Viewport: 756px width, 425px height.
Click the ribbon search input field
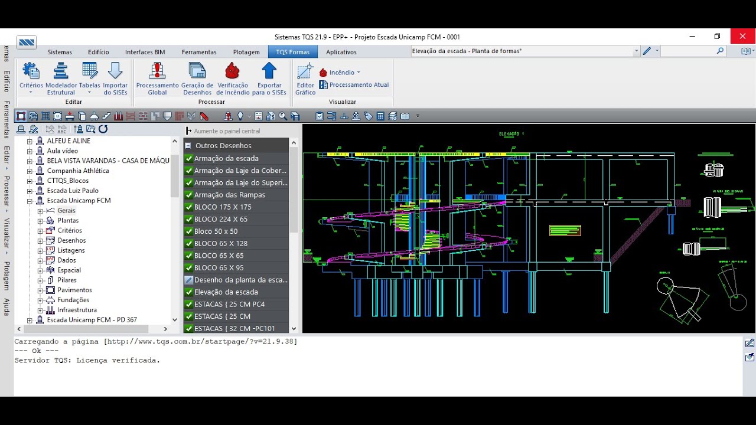[x=692, y=51]
